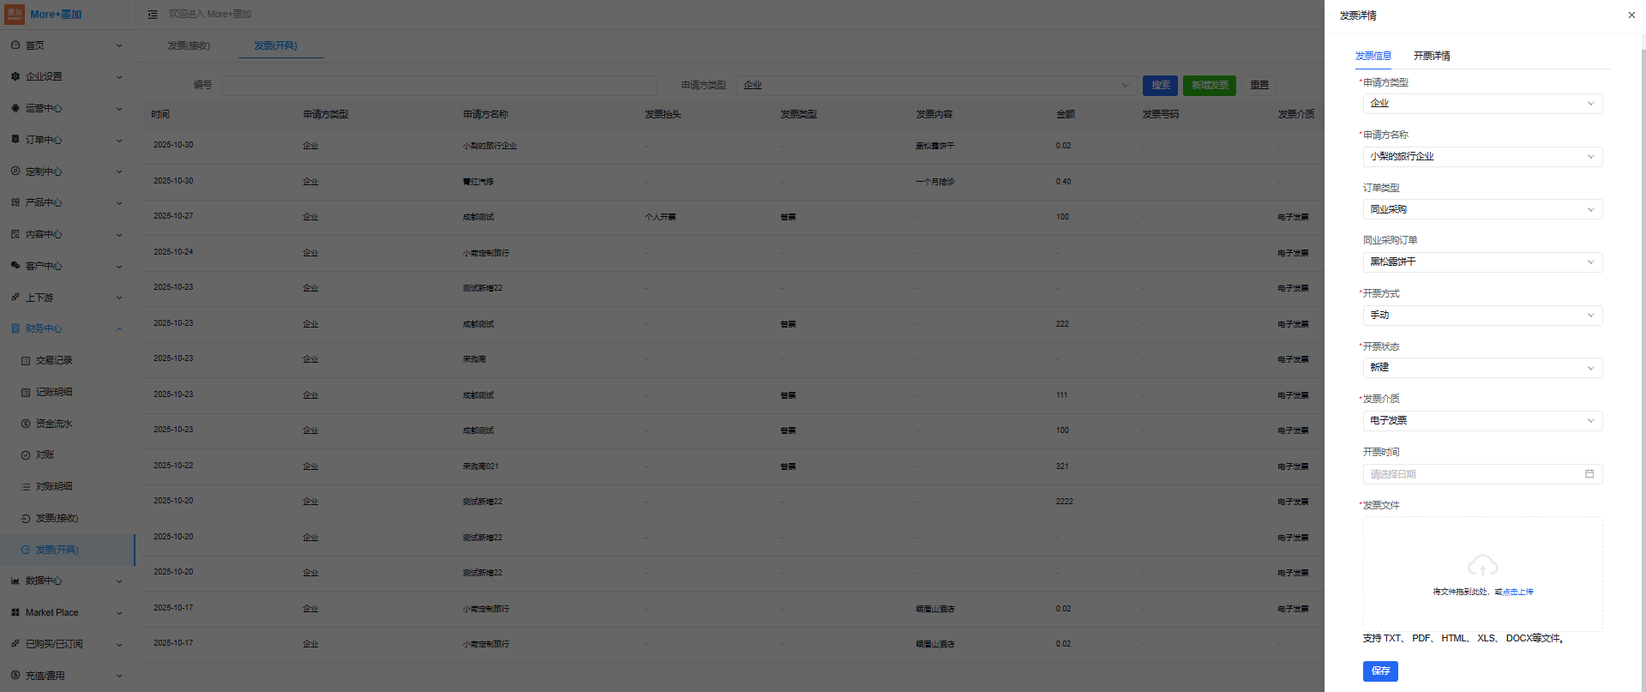Click the 编号 search input field
The width and height of the screenshot is (1646, 692).
(x=439, y=86)
